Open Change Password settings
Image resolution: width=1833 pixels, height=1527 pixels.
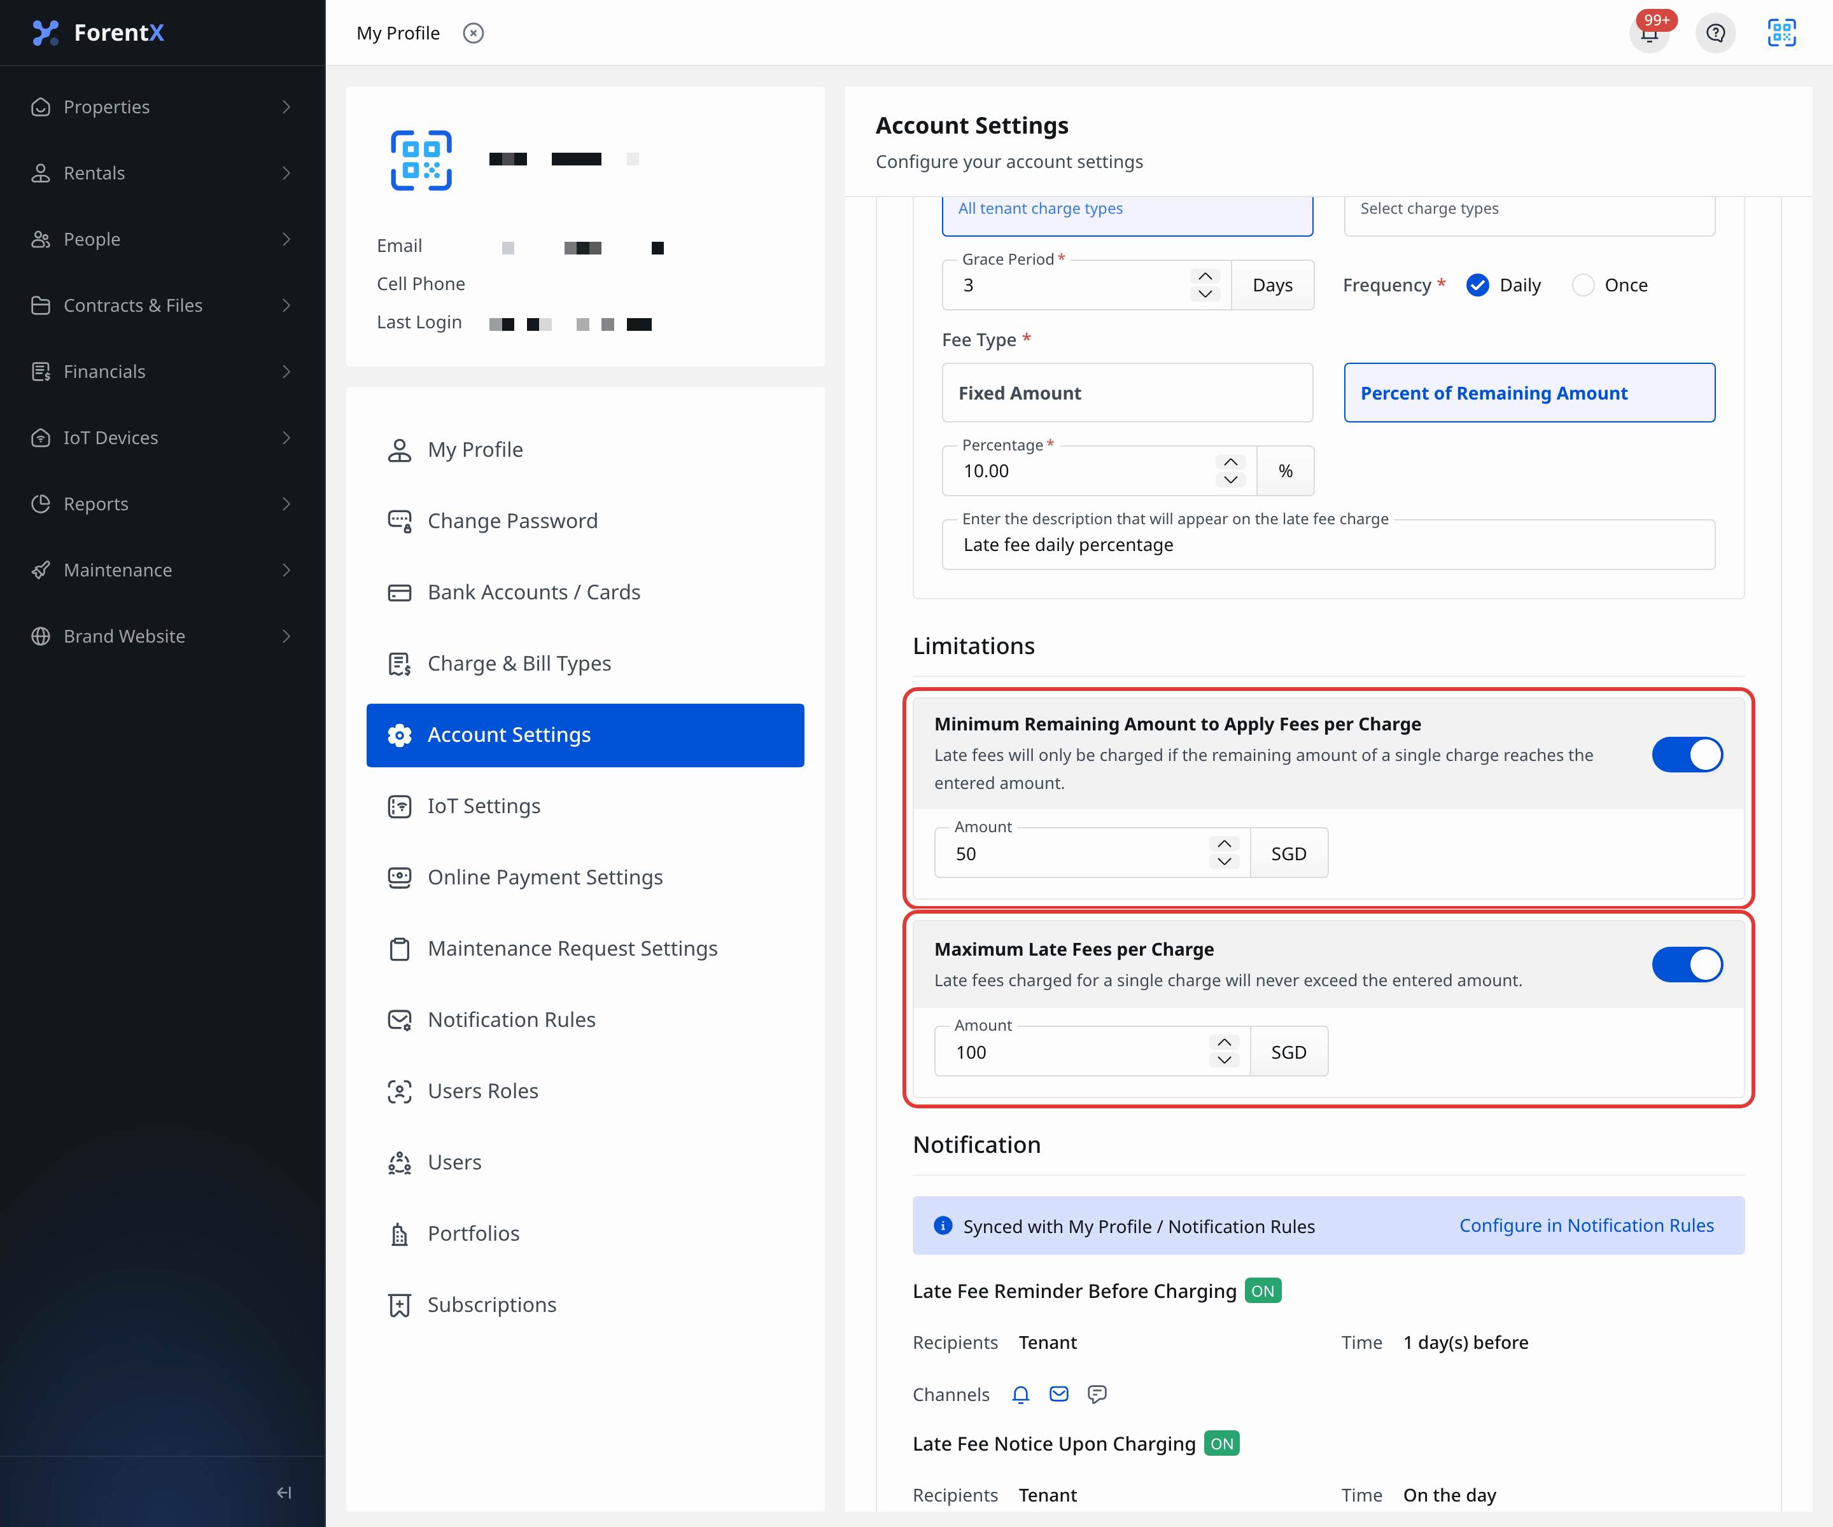coord(585,521)
